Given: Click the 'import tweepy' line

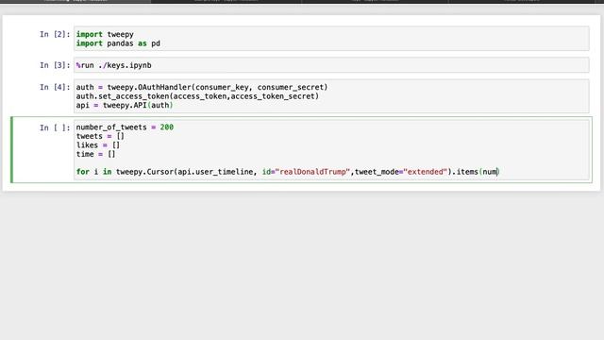Looking at the screenshot, I should (105, 34).
